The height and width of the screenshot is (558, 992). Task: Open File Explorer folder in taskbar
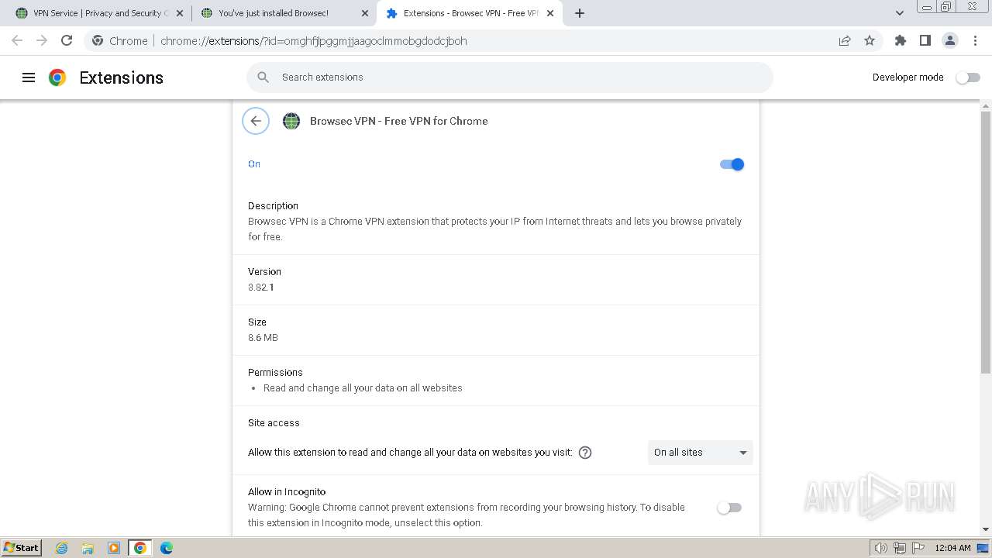click(88, 548)
